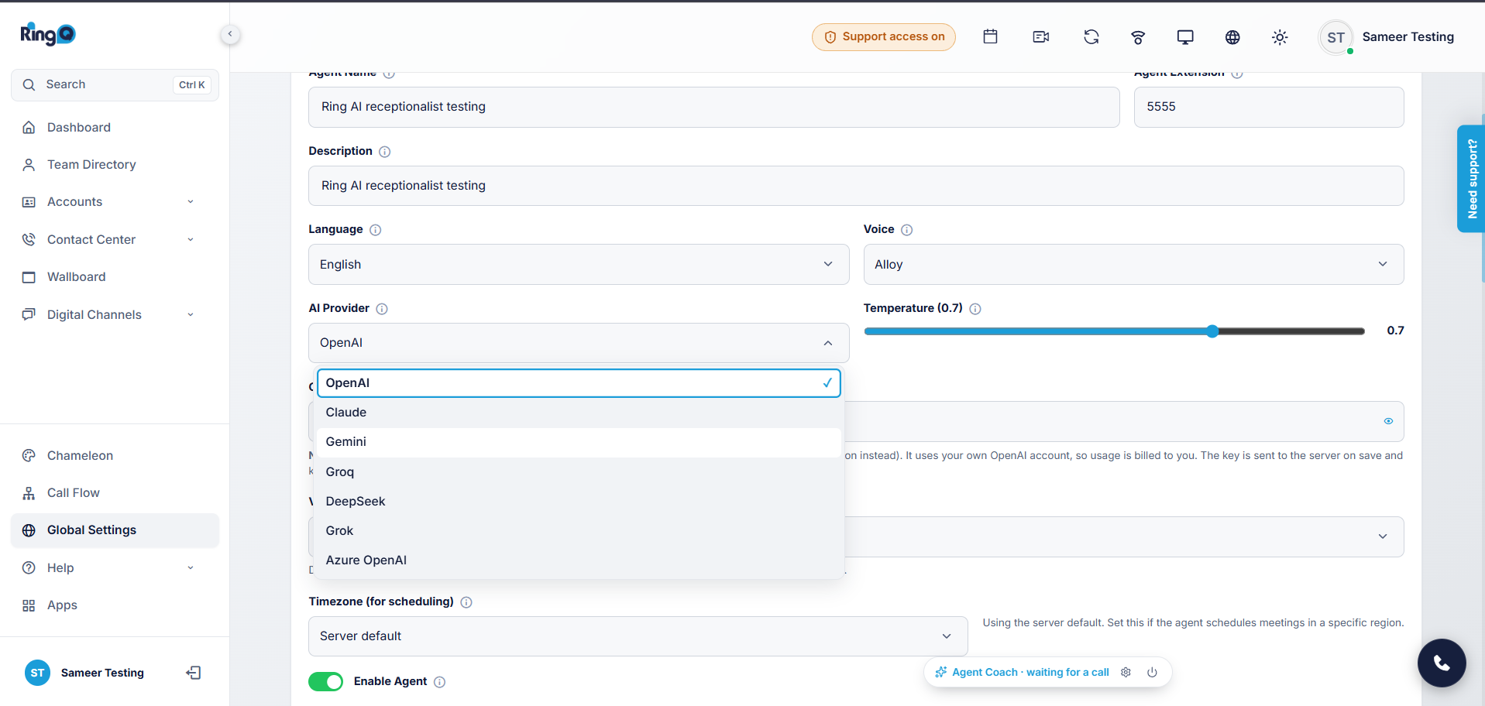1485x706 pixels.
Task: Click info icon next to Description
Action: (x=385, y=152)
